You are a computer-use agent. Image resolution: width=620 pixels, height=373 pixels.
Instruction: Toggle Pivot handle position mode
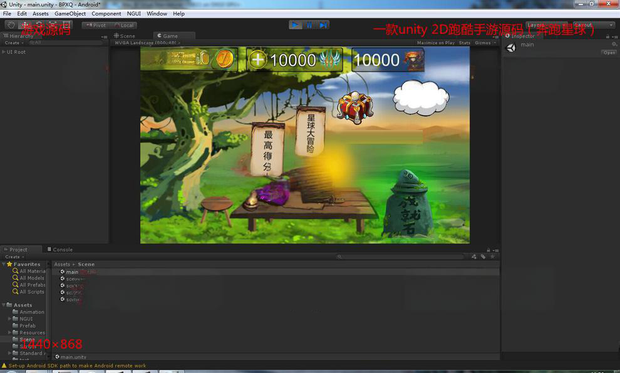point(96,25)
